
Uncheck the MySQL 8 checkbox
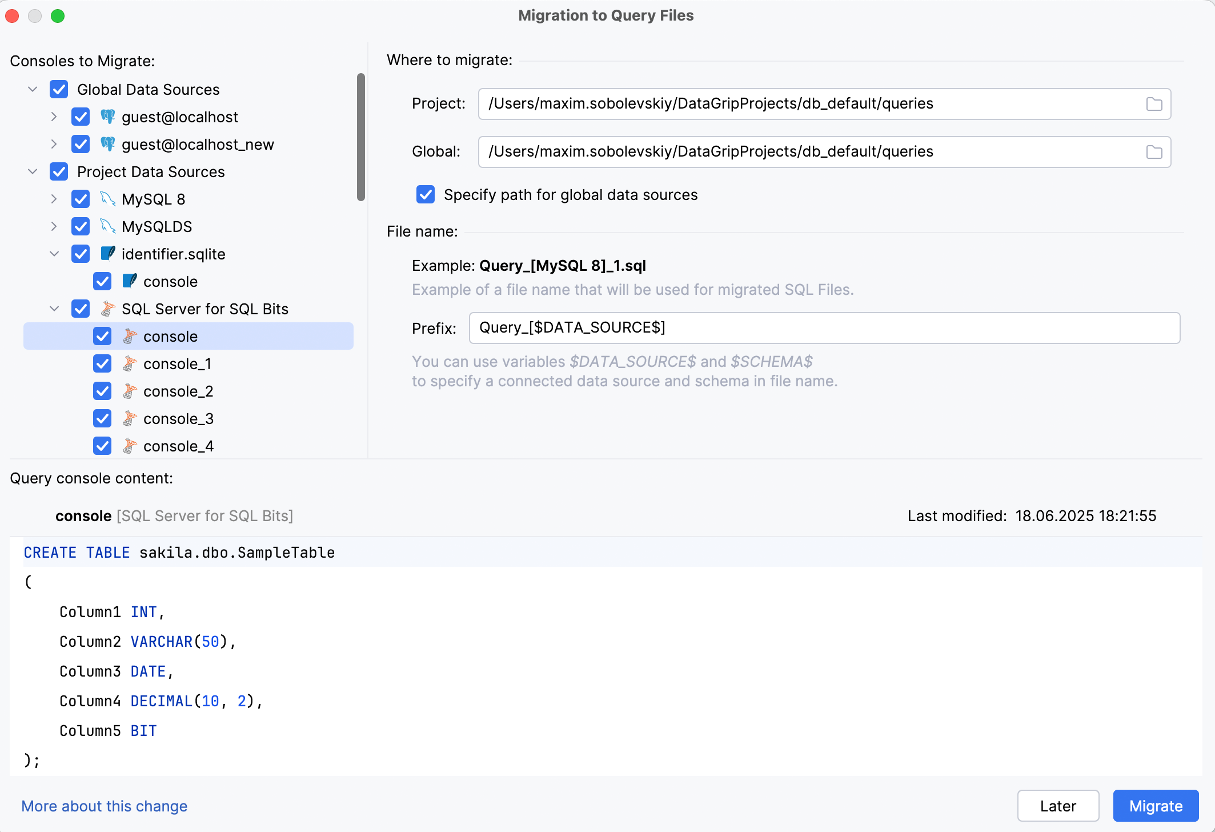point(81,199)
